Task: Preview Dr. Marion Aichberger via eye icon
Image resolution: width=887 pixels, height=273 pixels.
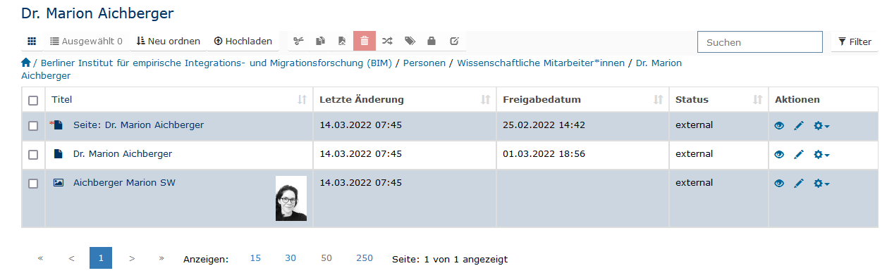Action: click(779, 154)
